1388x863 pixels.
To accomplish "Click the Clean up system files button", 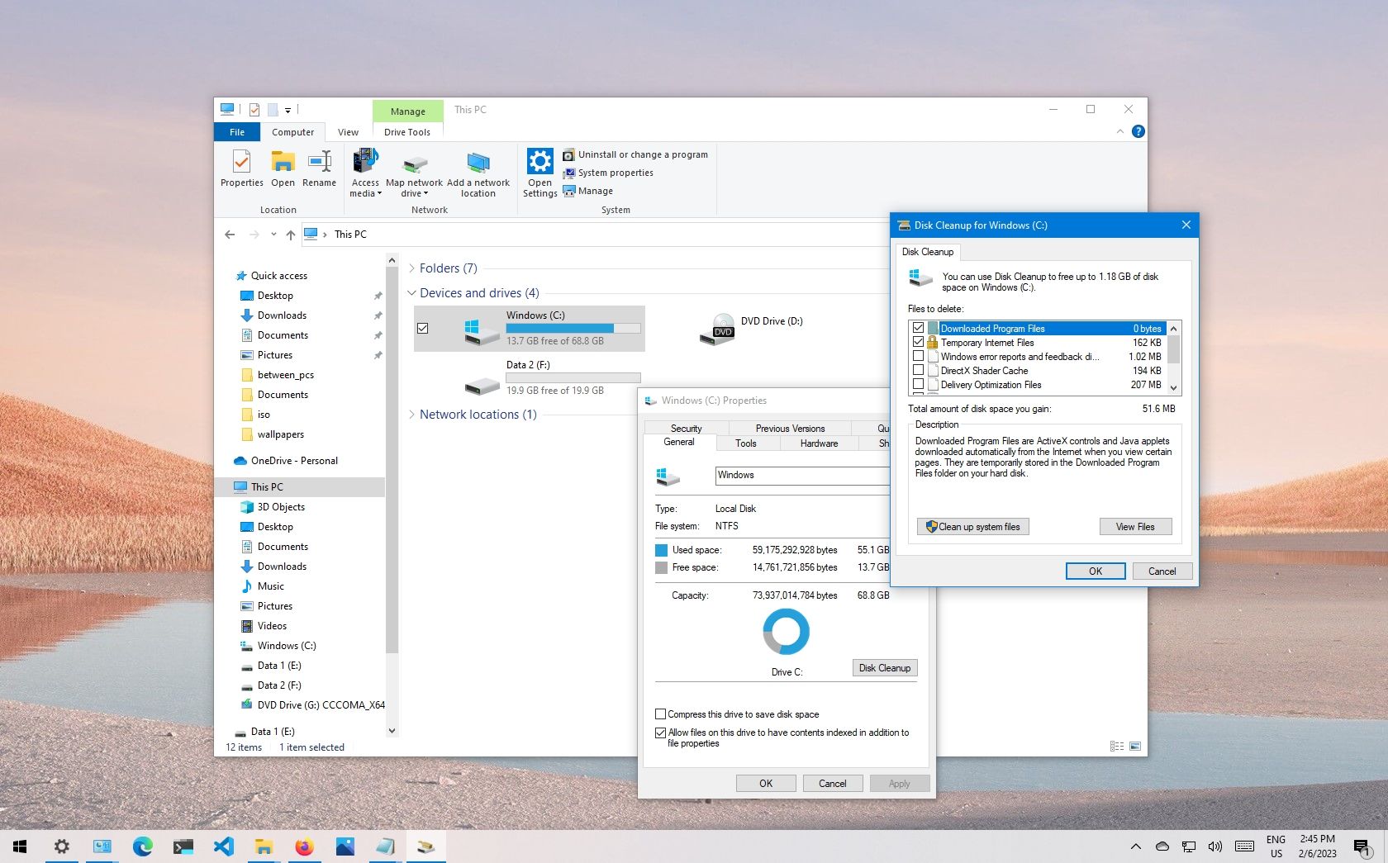I will [x=972, y=526].
